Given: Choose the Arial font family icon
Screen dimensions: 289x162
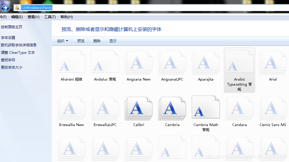Looking at the screenshot, I should tap(273, 63).
